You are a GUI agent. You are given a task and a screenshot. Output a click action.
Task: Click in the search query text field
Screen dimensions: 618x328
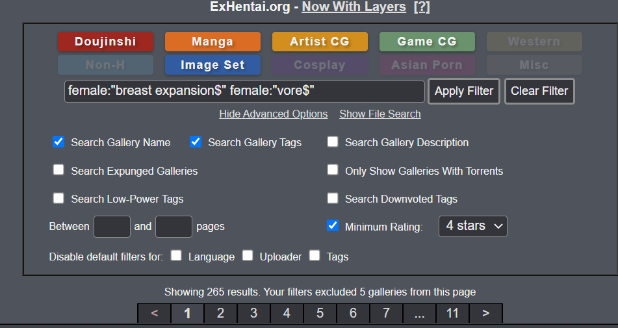click(x=244, y=91)
